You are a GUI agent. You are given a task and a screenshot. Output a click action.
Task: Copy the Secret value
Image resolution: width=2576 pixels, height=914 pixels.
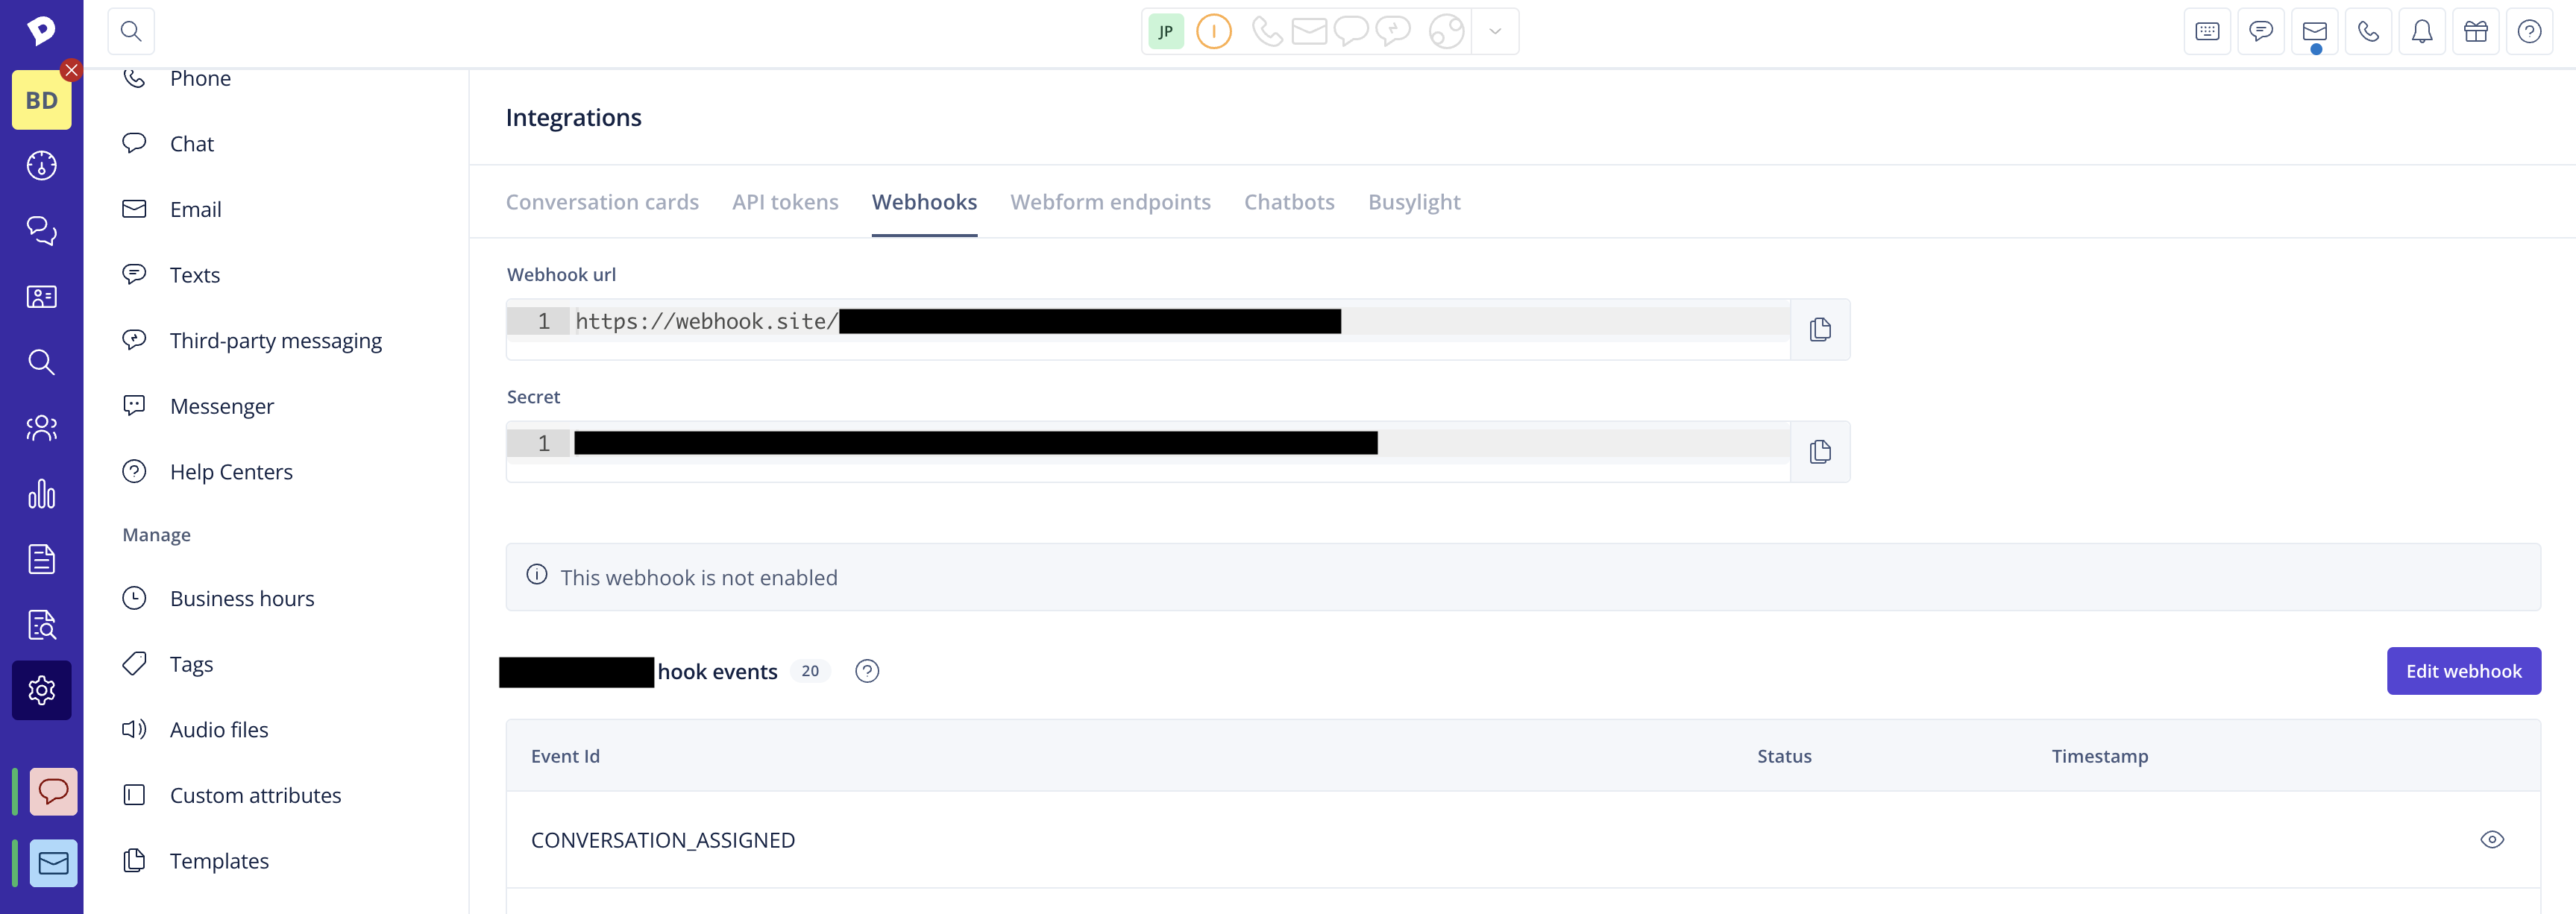click(1819, 452)
